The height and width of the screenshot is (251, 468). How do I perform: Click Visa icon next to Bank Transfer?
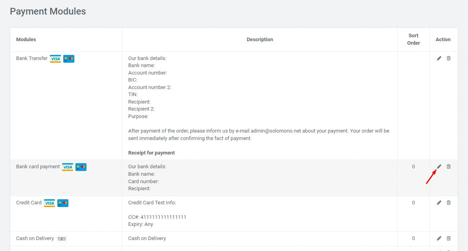(55, 59)
